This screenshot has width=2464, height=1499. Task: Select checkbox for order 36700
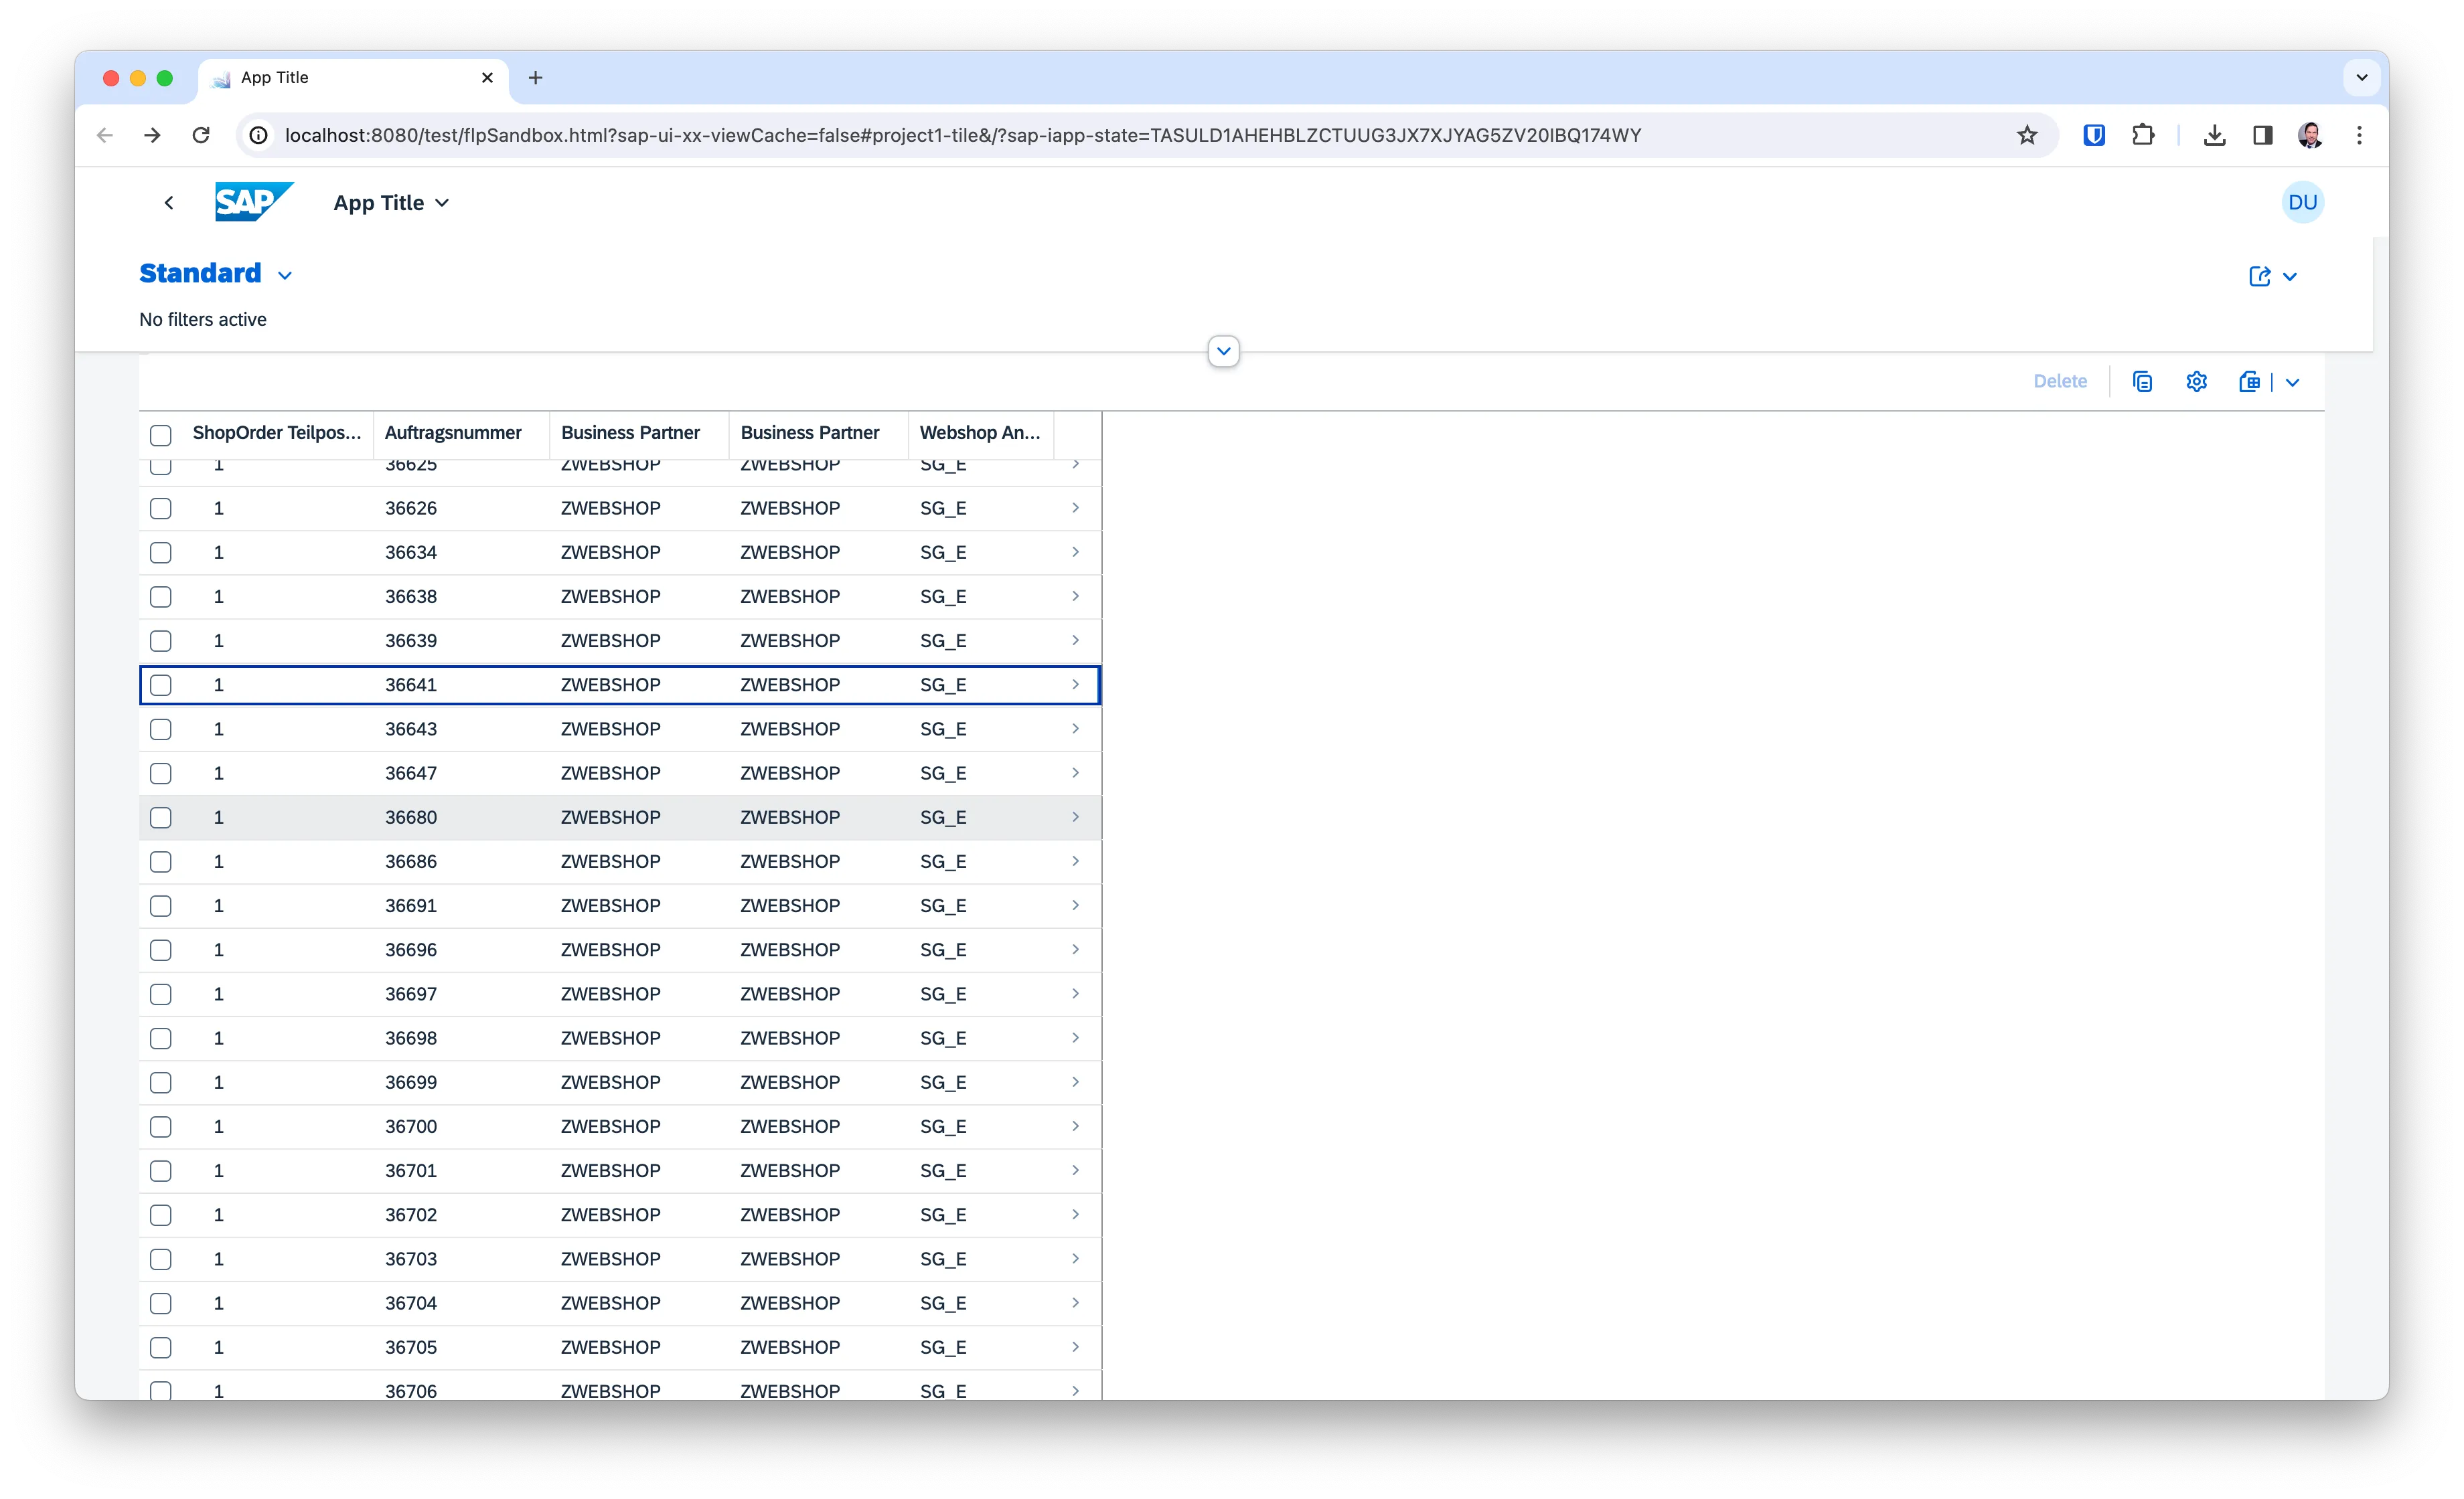click(x=161, y=1127)
